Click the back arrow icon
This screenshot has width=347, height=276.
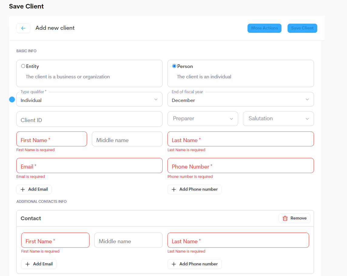[x=23, y=28]
